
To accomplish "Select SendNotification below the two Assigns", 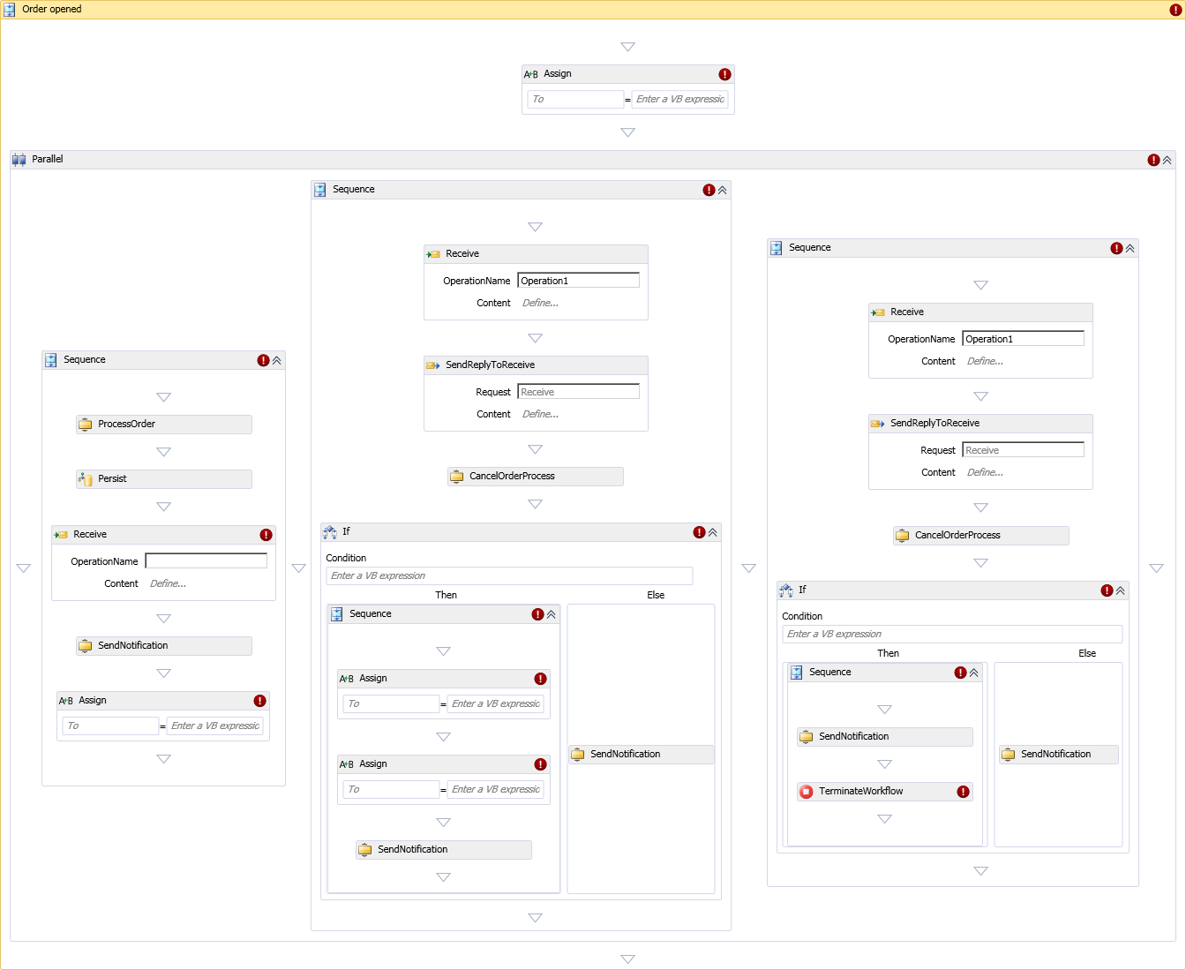I will point(444,850).
